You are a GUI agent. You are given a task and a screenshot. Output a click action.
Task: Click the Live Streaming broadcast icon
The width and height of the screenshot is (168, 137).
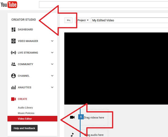coord(13,53)
